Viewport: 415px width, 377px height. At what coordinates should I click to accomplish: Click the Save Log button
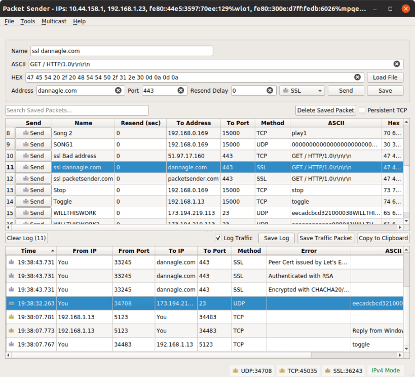pyautogui.click(x=276, y=238)
